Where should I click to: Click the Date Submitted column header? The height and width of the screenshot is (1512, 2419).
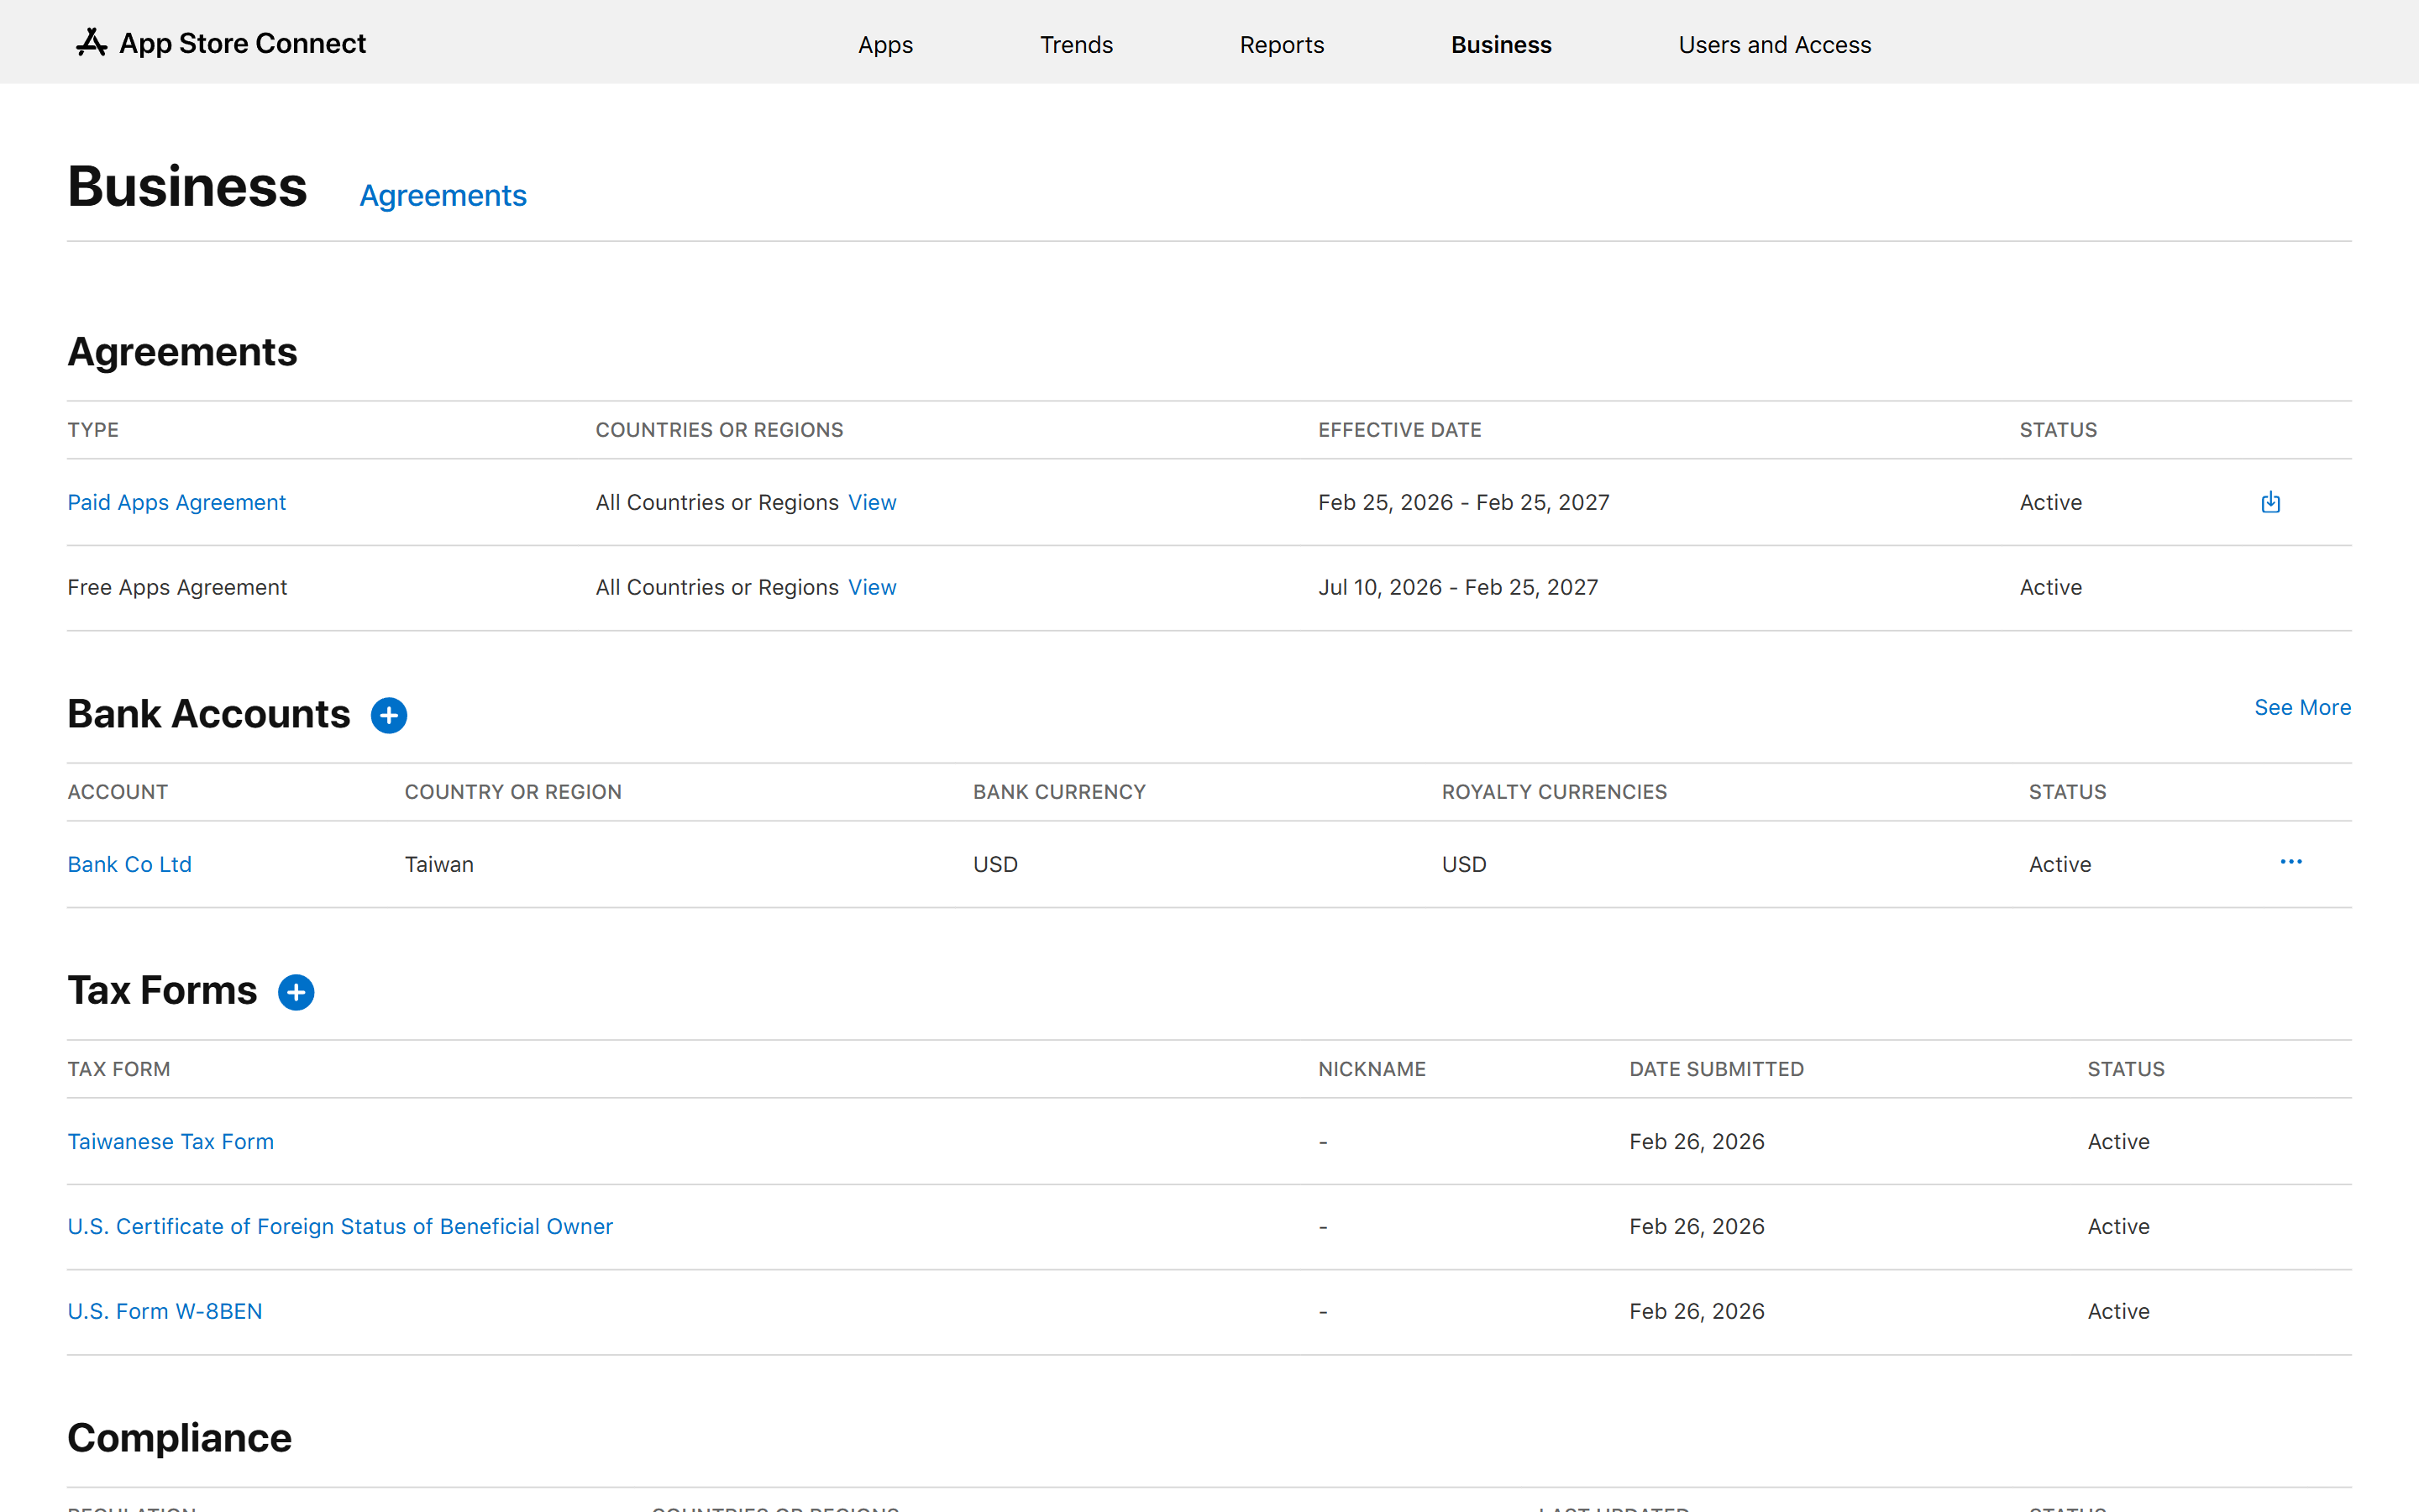click(x=1716, y=1069)
